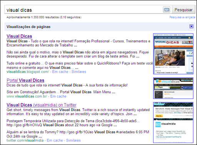Open Similares for visualdicas.blogspot.com
197x145 pixels.
[79, 72]
